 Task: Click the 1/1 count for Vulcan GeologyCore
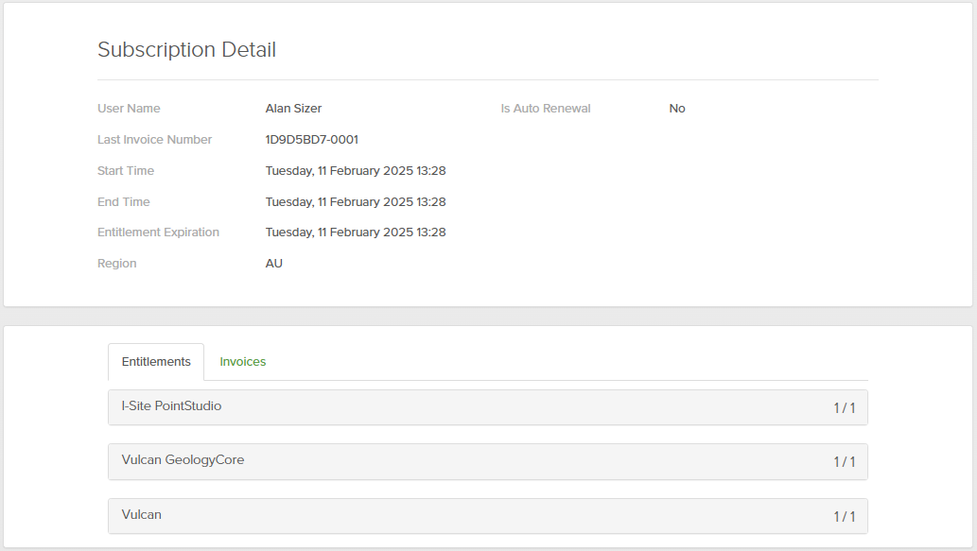[844, 462]
